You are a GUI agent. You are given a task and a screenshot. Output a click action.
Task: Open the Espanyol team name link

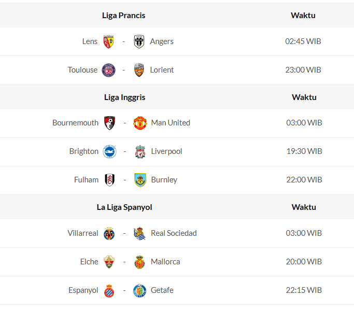coord(83,290)
